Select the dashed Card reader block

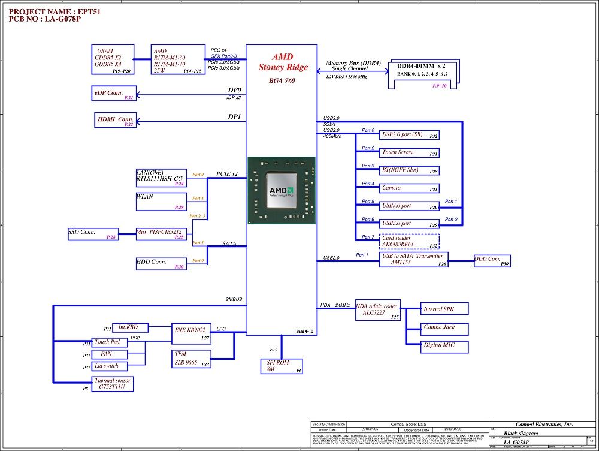[x=409, y=241]
